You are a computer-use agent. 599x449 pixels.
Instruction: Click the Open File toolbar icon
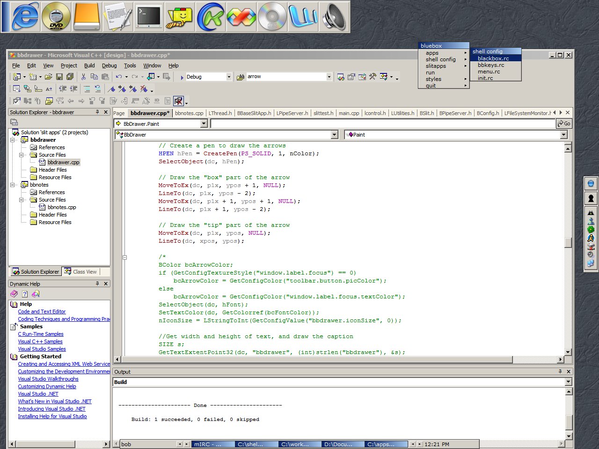tap(48, 77)
